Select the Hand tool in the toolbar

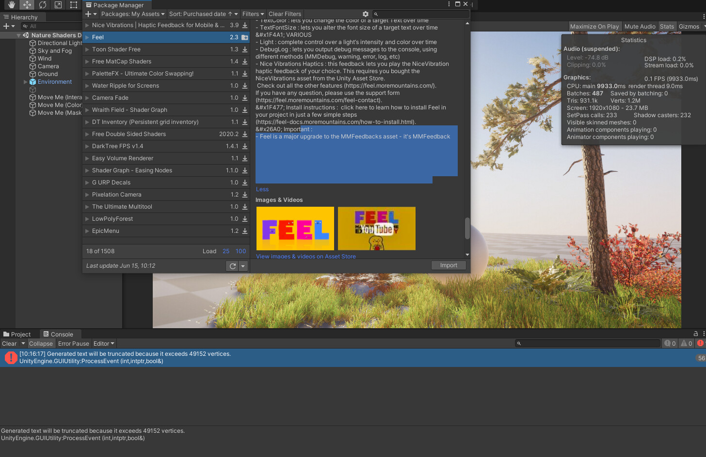[11, 4]
